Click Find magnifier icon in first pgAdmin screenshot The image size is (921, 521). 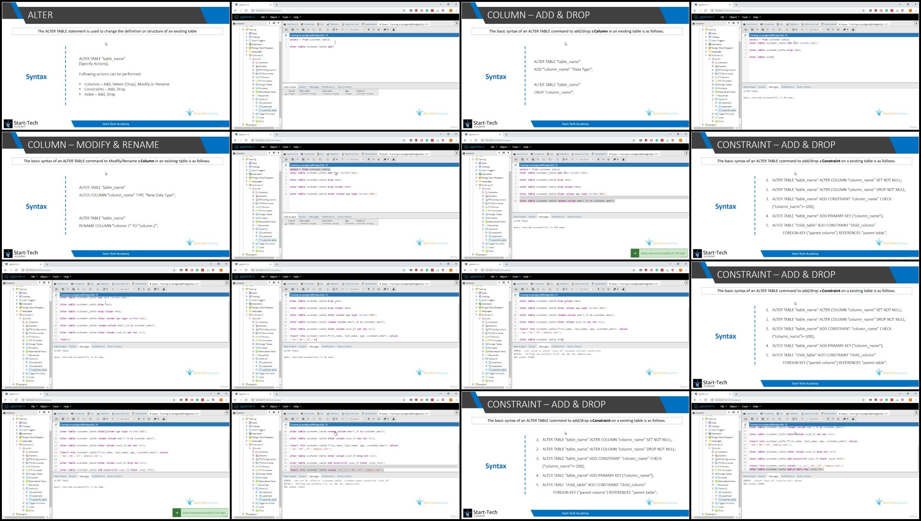point(303,30)
